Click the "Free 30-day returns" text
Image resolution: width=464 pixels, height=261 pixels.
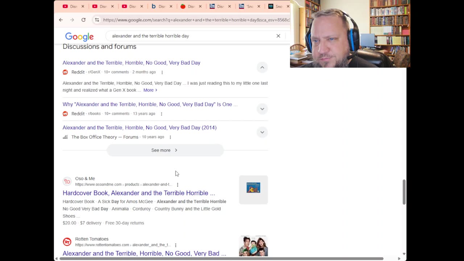pyautogui.click(x=125, y=223)
